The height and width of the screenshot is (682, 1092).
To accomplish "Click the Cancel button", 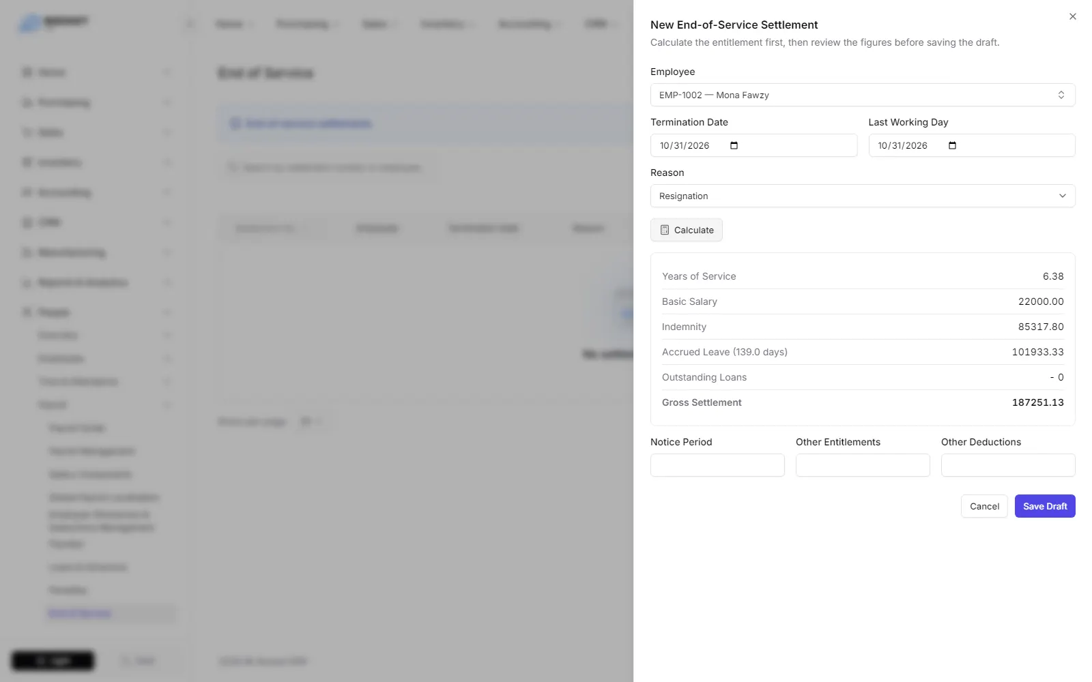I will 984,506.
